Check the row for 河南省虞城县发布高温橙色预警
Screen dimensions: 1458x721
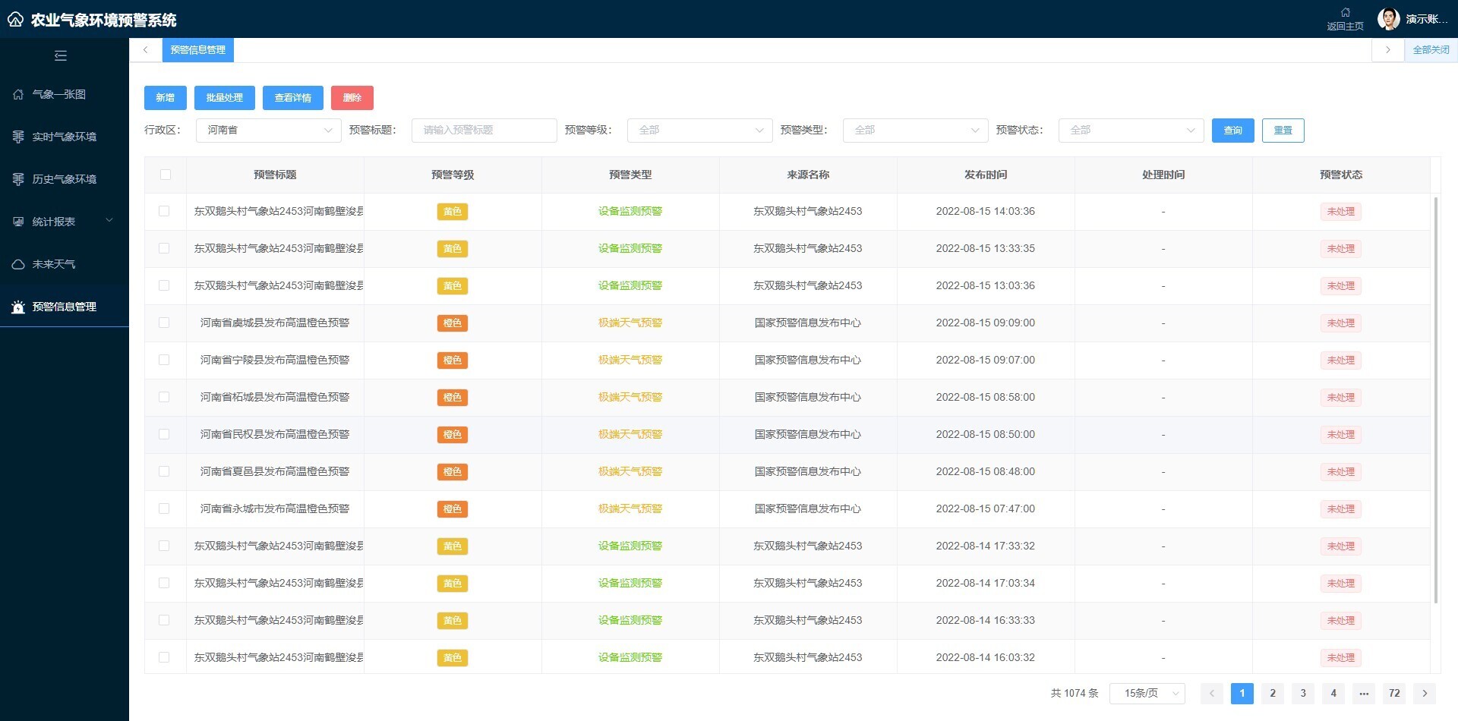(x=165, y=323)
